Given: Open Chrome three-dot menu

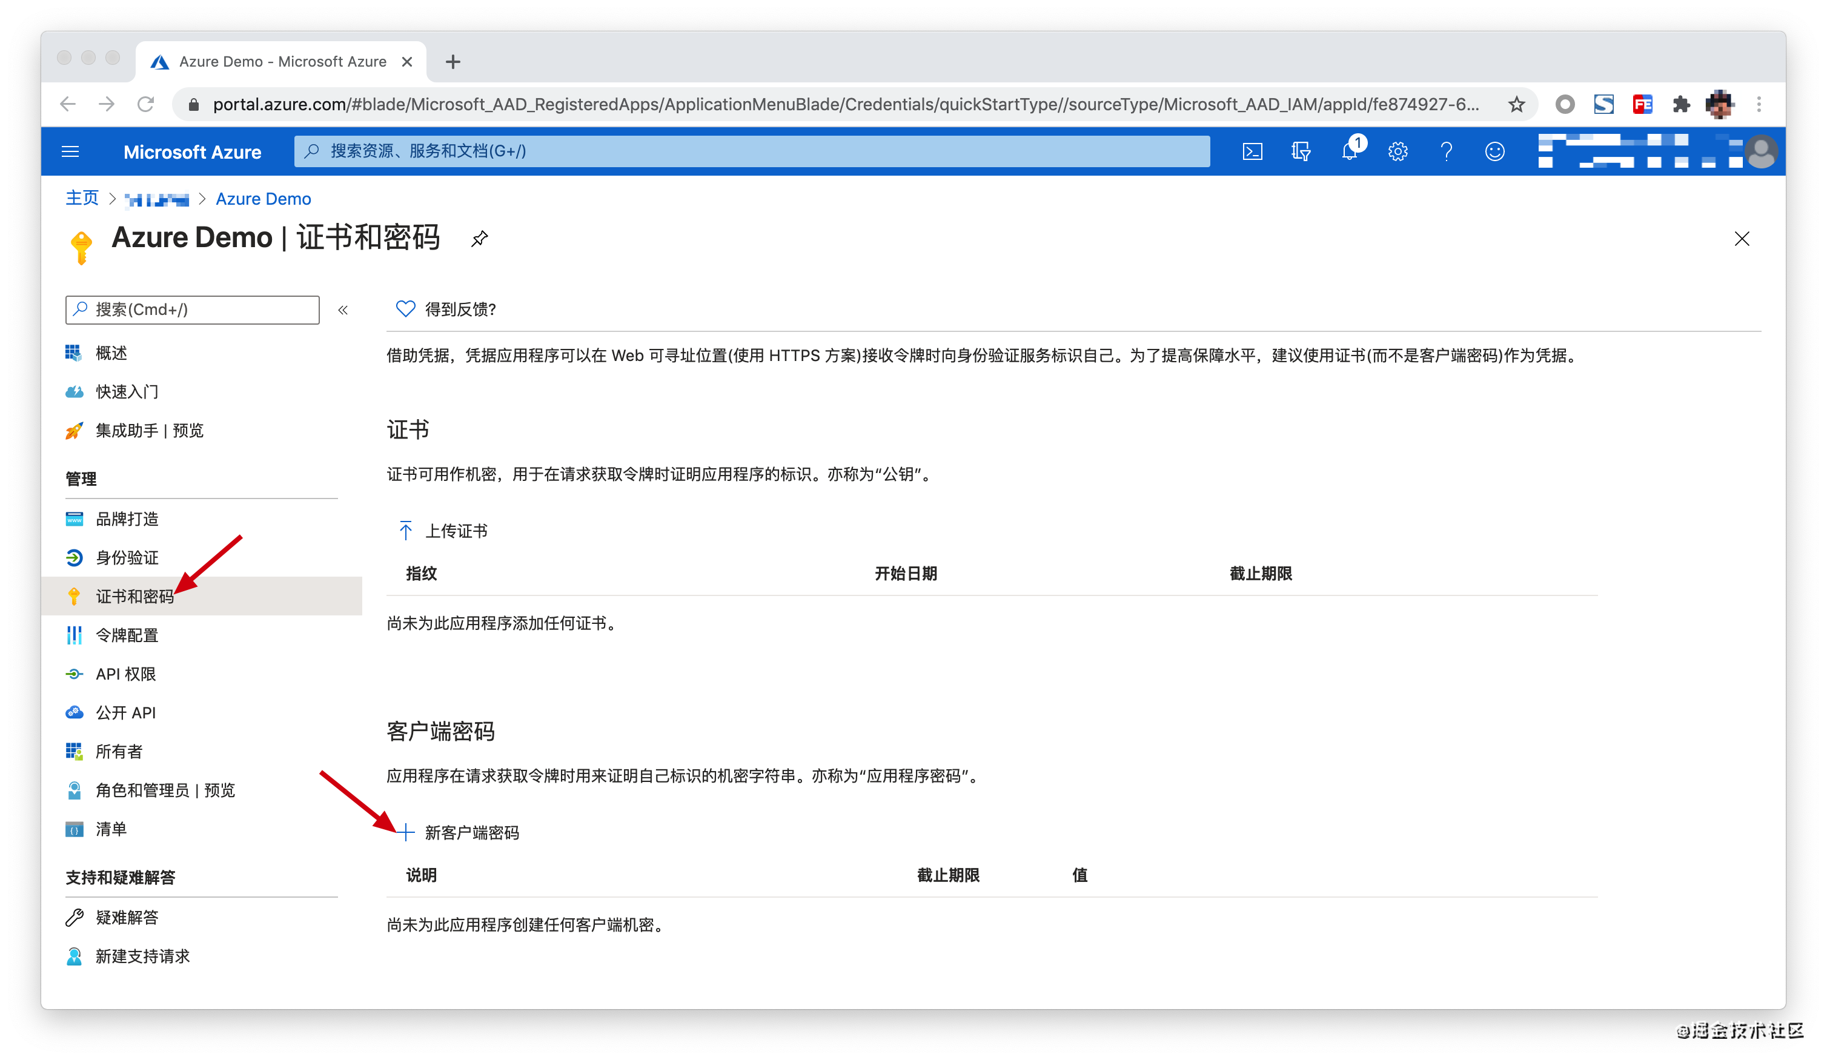Looking at the screenshot, I should point(1759,104).
